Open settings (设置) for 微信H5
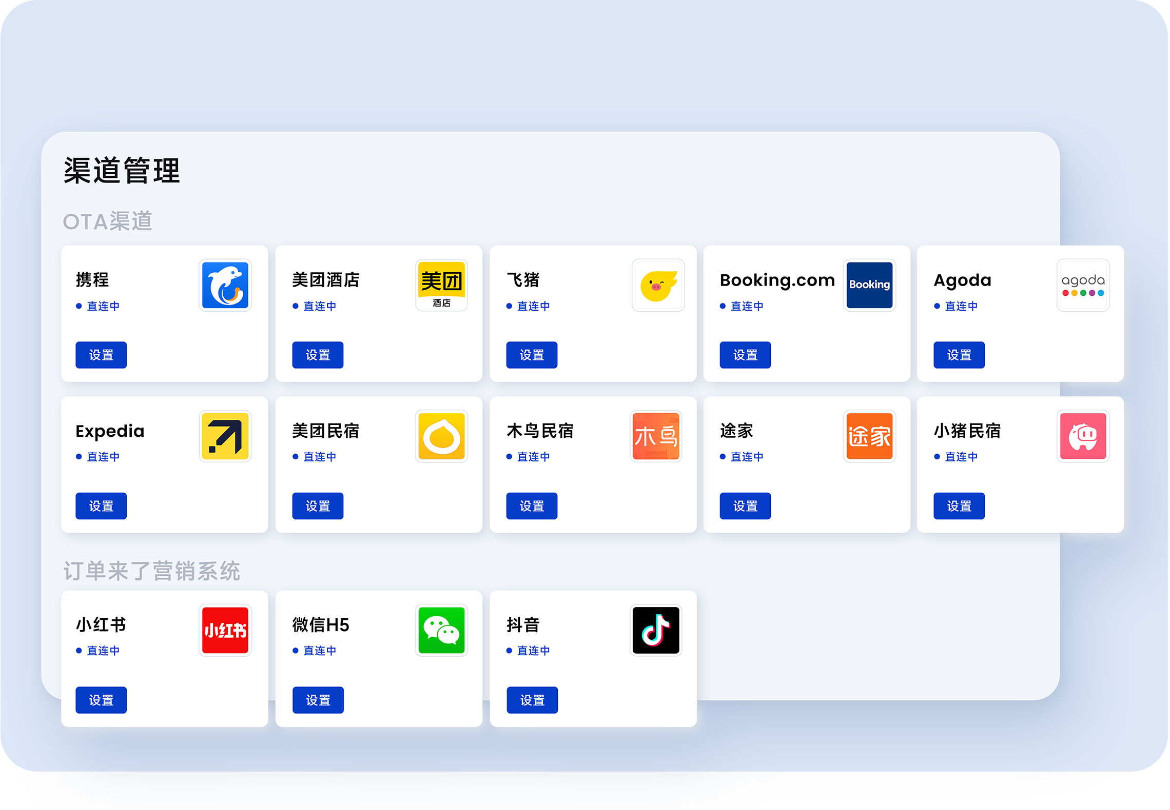1170x810 pixels. point(318,700)
